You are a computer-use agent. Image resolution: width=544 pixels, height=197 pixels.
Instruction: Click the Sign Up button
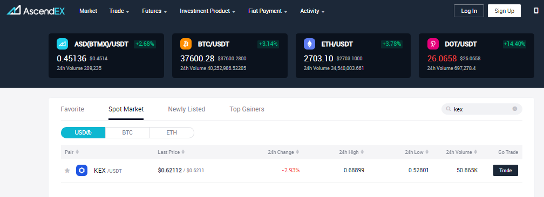pyautogui.click(x=504, y=11)
